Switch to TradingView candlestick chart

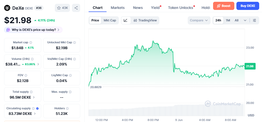(x=145, y=20)
